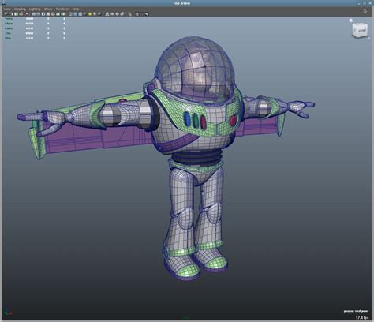The width and height of the screenshot is (374, 322).
Task: Toggle Wireframe on Shaded icon
Action: [80, 14]
